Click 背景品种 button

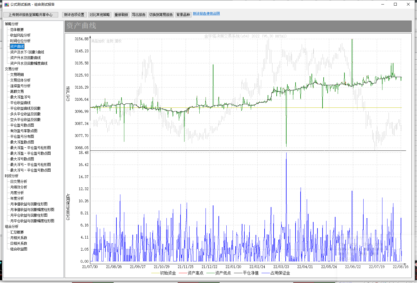(183, 15)
